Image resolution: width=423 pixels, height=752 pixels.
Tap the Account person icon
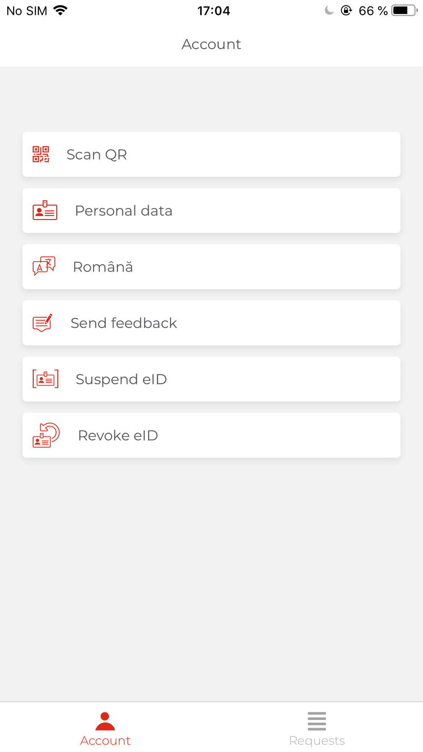[105, 721]
